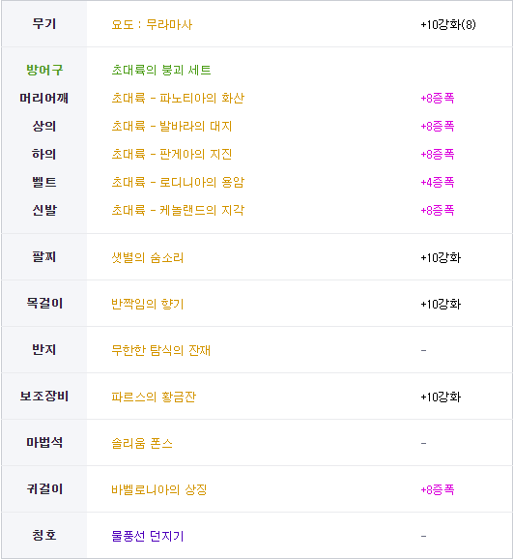Select 초대륙 - 판게아의 지진 pants item
The height and width of the screenshot is (559, 514).
[x=172, y=155]
